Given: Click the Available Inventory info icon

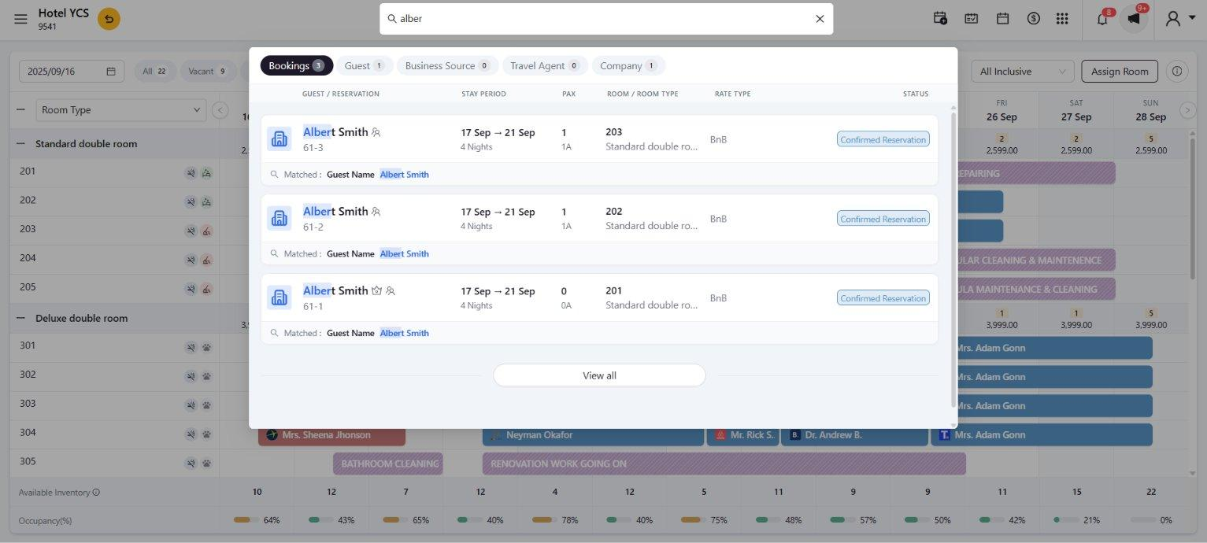Looking at the screenshot, I should pos(96,493).
